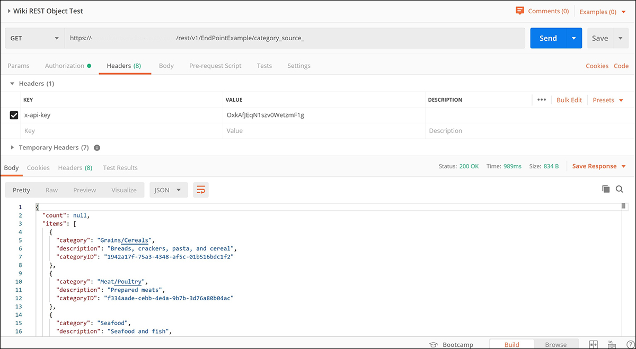Viewport: 636px width, 349px height.
Task: Click the wrap lines icon in response toolbar
Action: pos(200,190)
